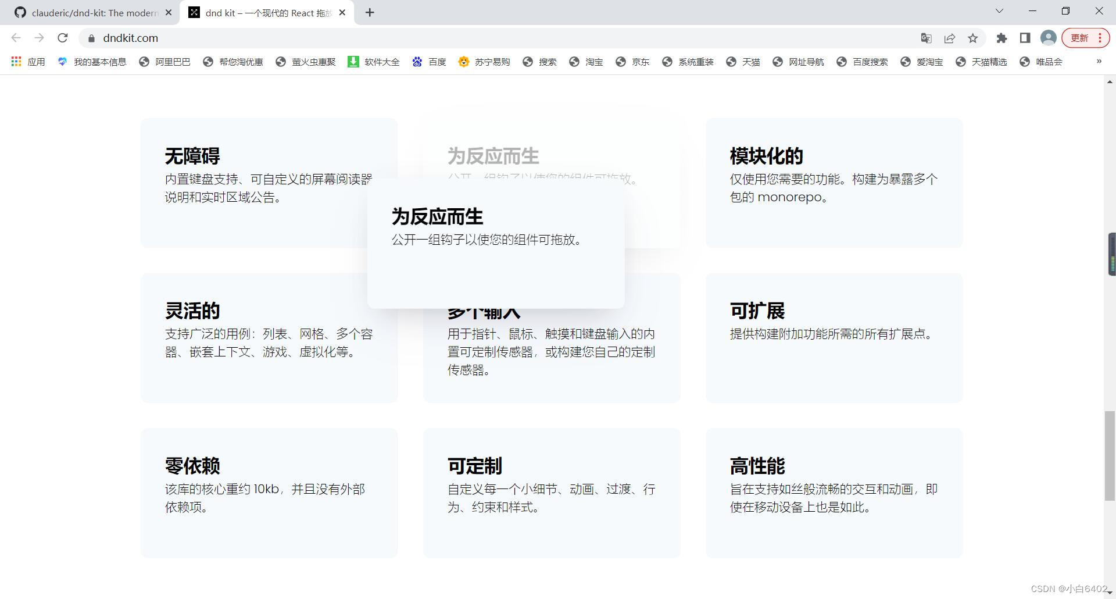This screenshot has width=1116, height=599.
Task: Go back to previous page
Action: click(16, 38)
